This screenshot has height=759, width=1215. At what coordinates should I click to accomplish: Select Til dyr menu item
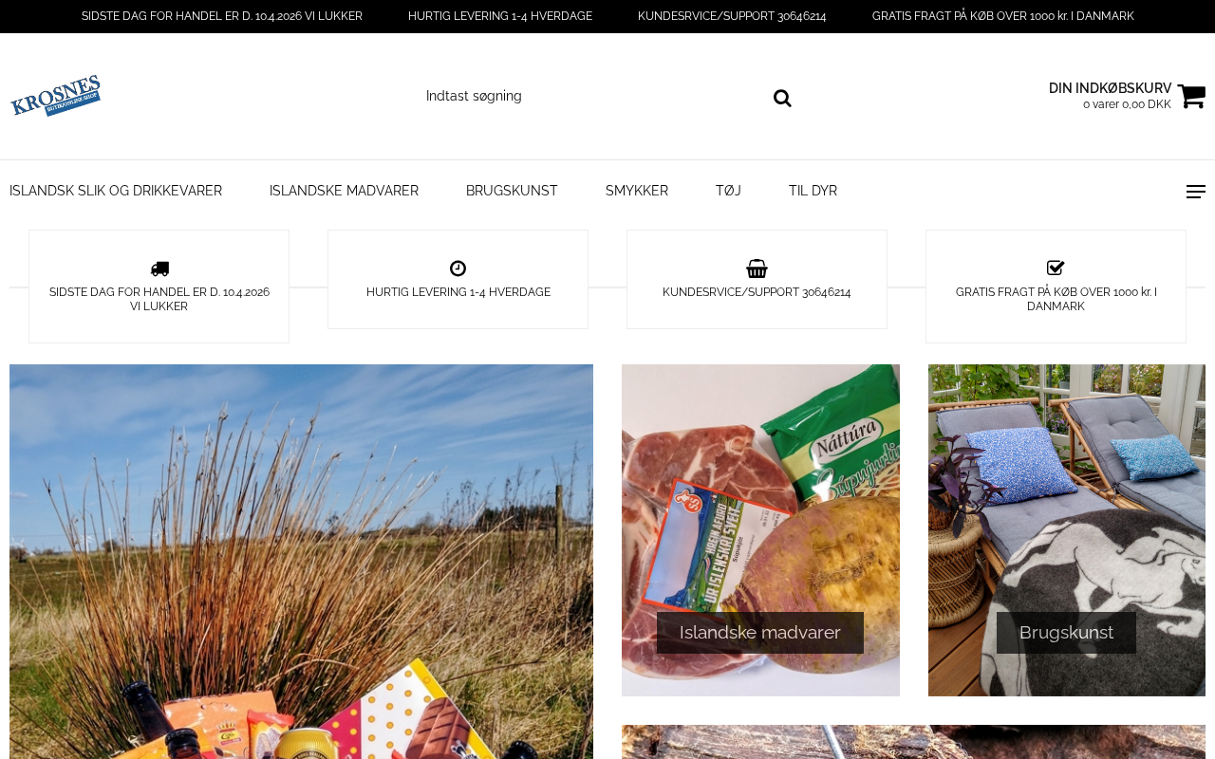tap(813, 191)
